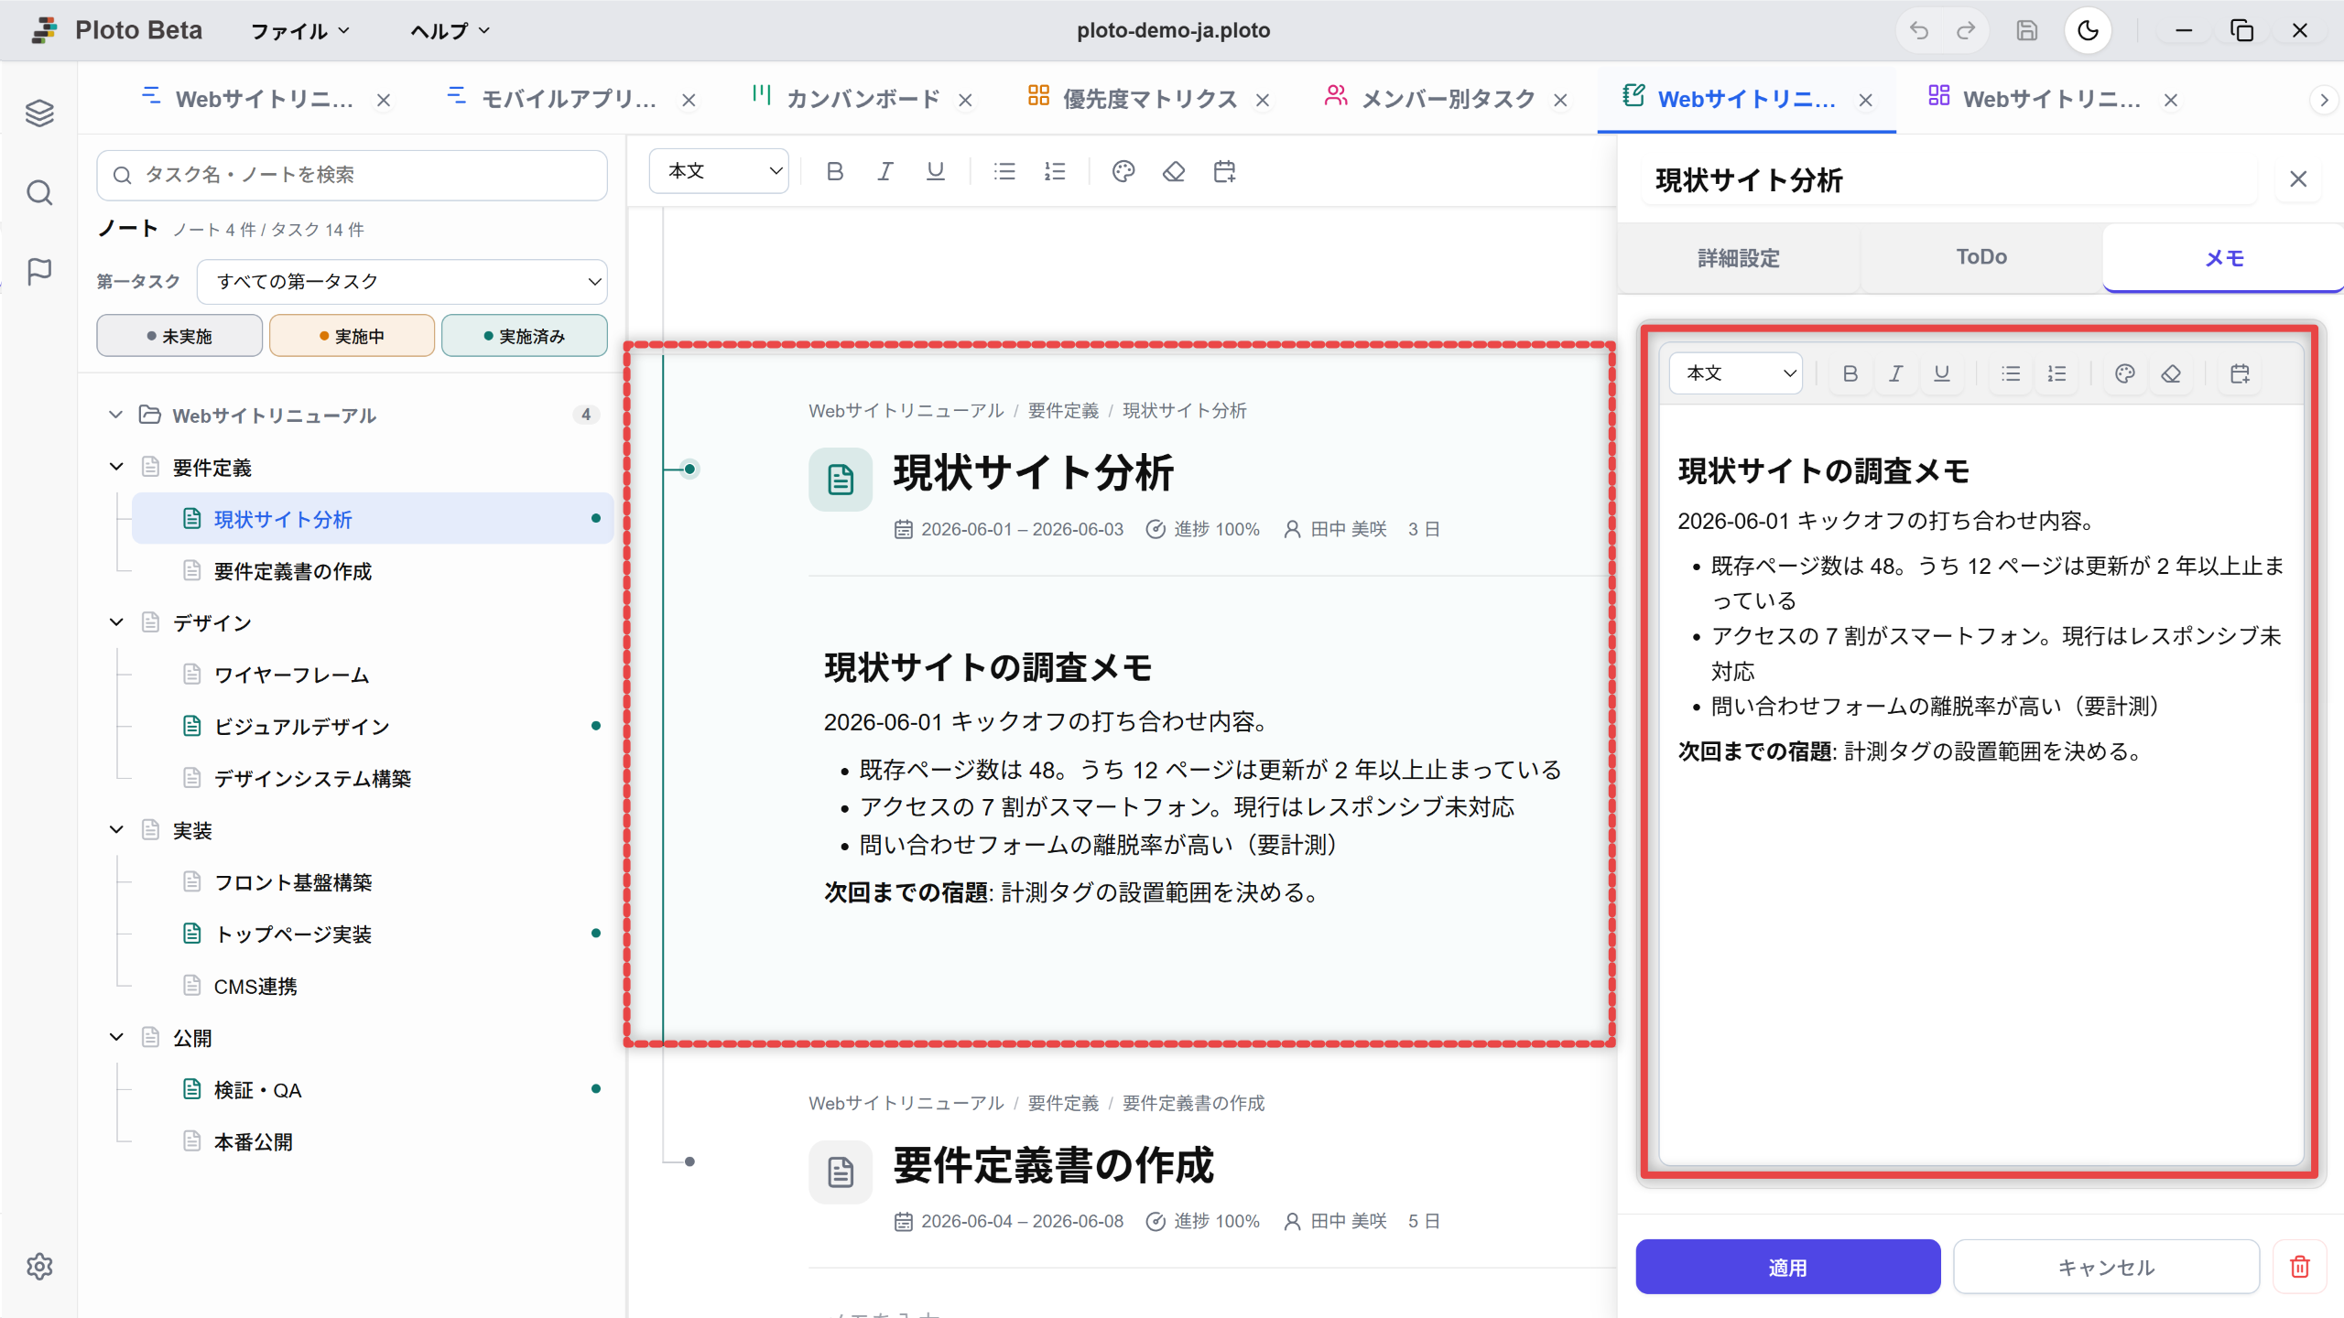
Task: Open the layers view in left sidebar
Action: [39, 113]
